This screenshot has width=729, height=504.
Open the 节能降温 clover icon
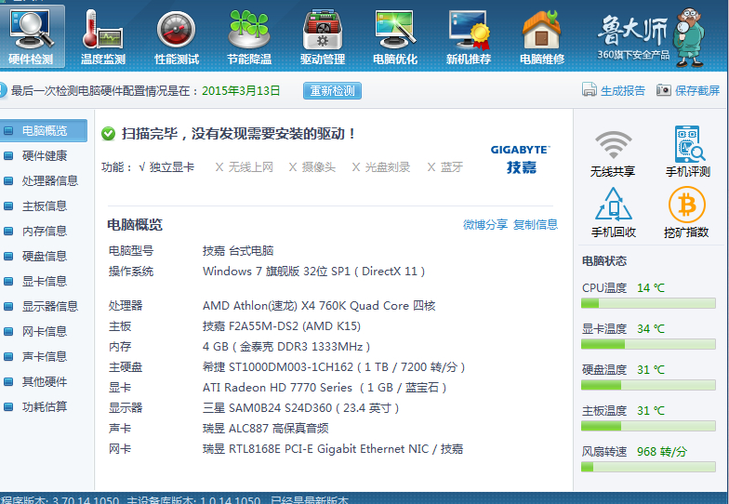249,36
